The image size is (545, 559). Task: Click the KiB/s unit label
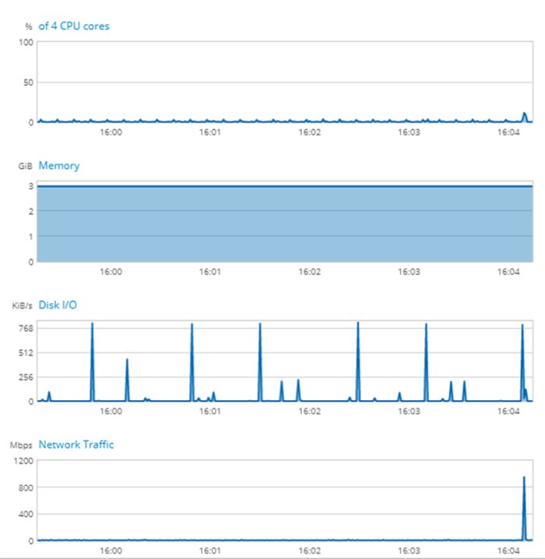21,306
